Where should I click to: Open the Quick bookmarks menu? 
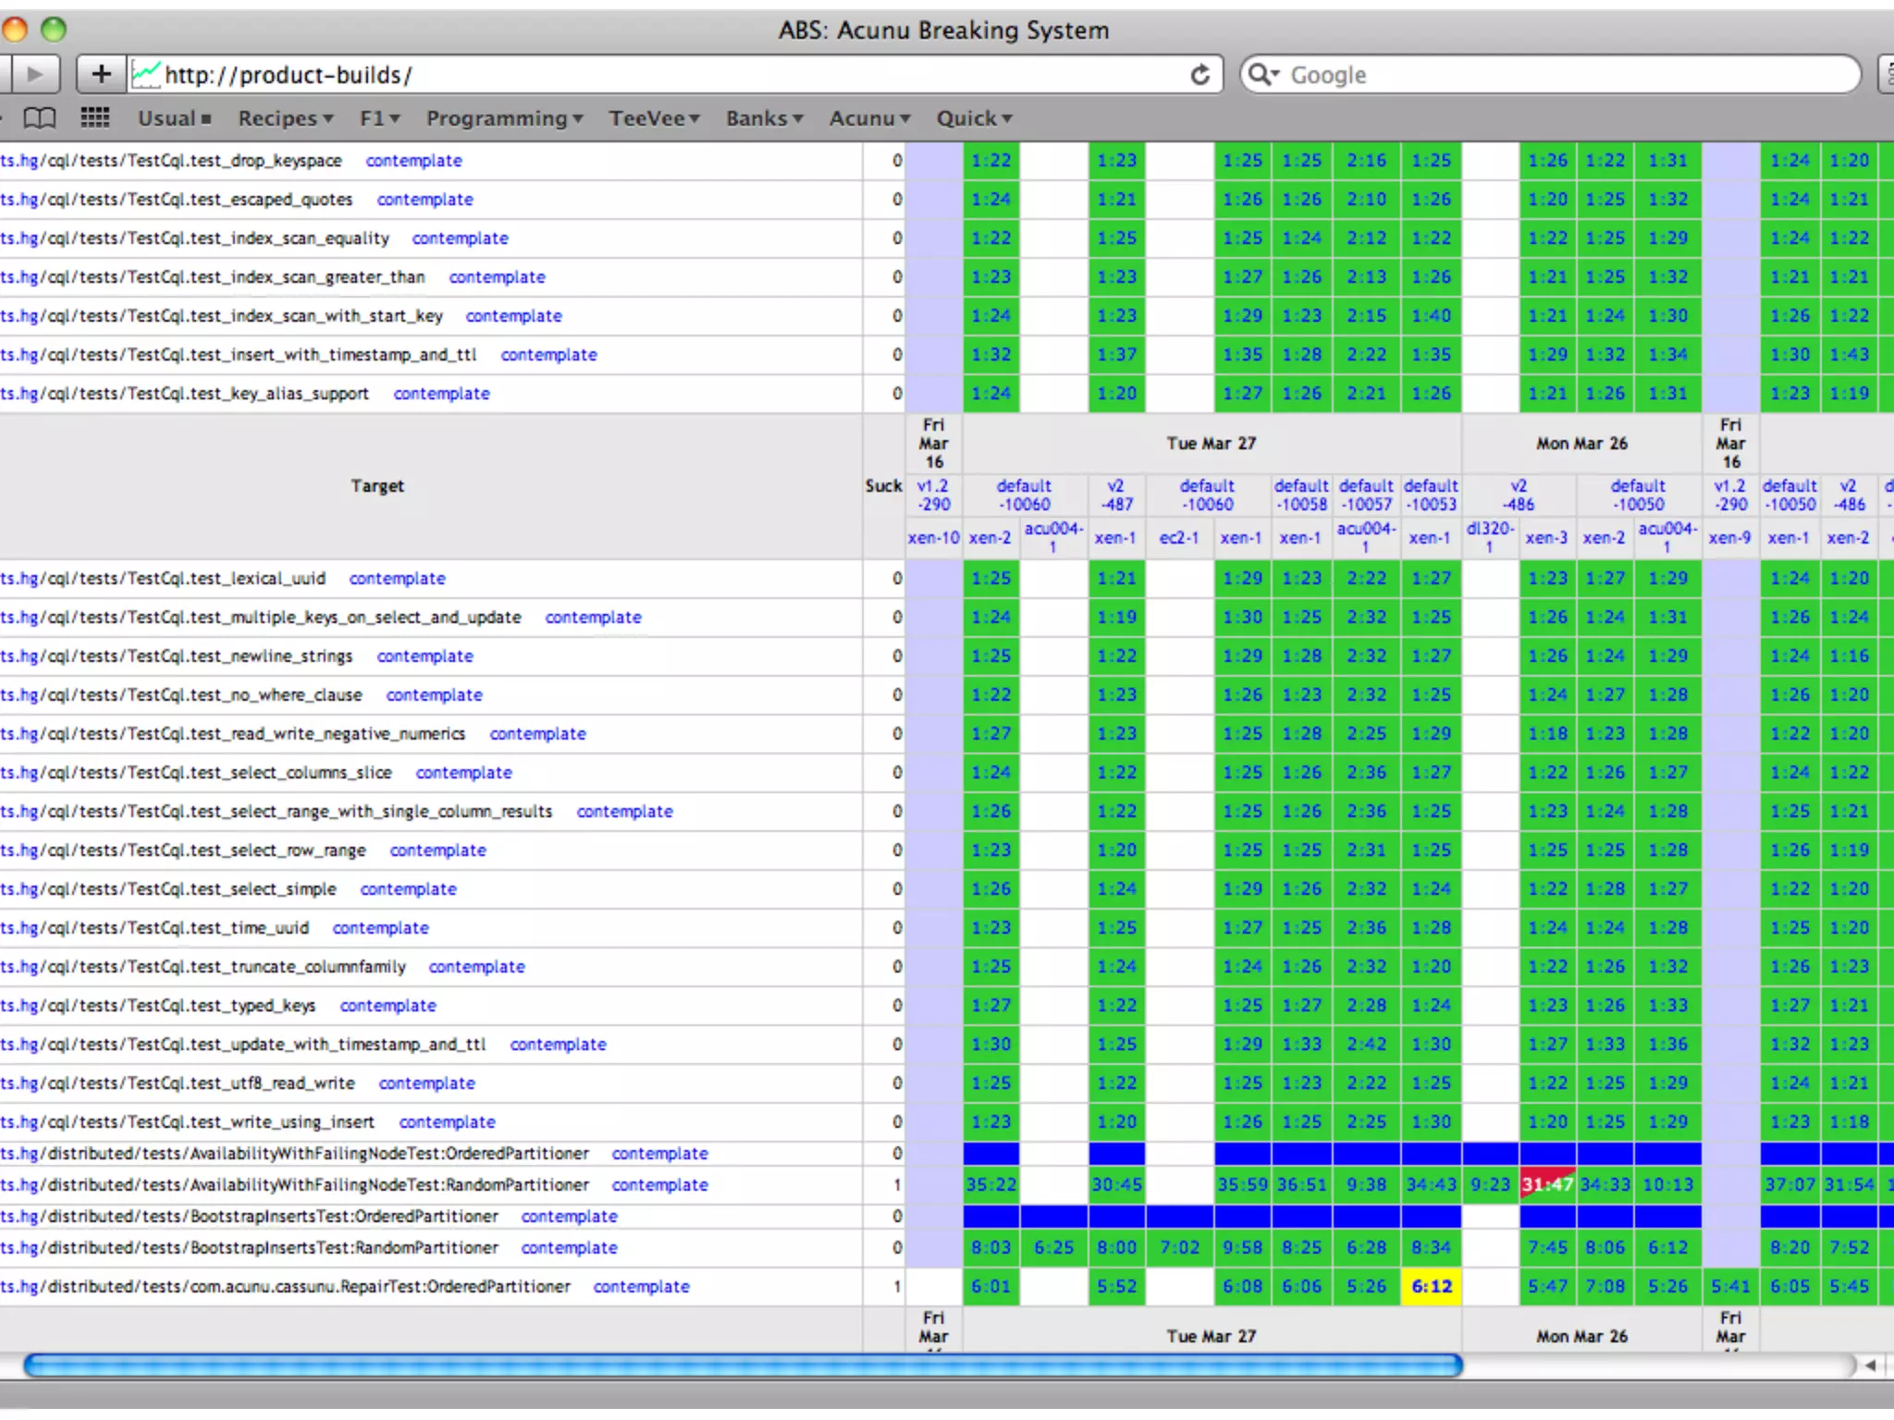click(x=974, y=118)
